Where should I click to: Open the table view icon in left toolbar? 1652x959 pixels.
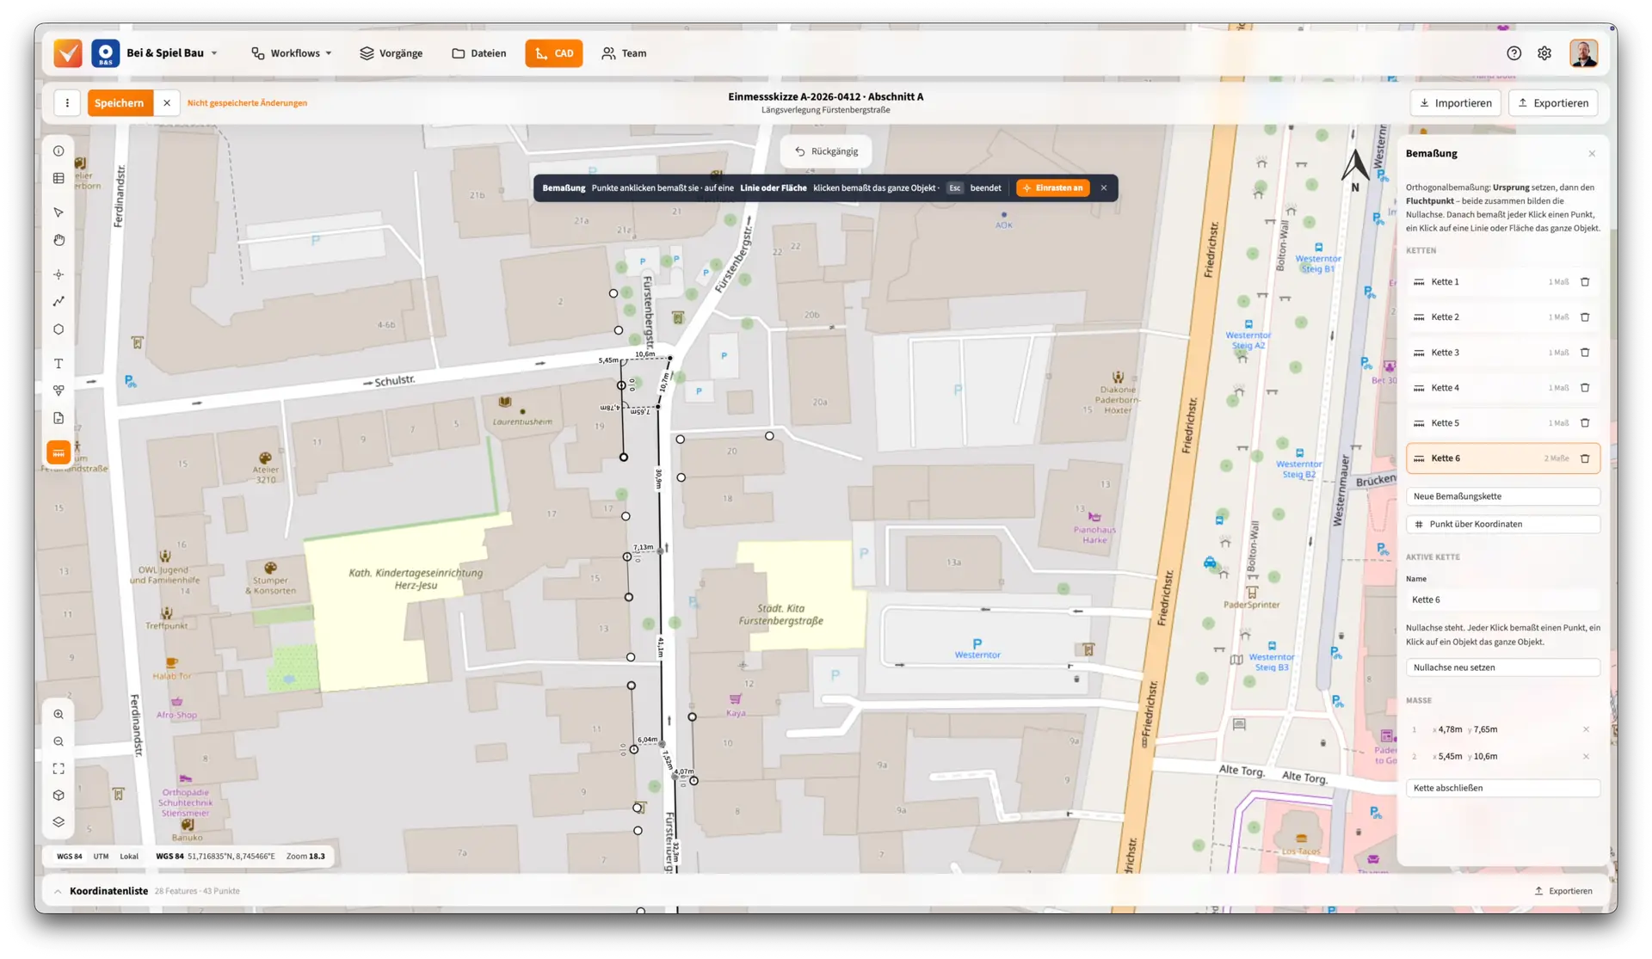[x=59, y=179]
